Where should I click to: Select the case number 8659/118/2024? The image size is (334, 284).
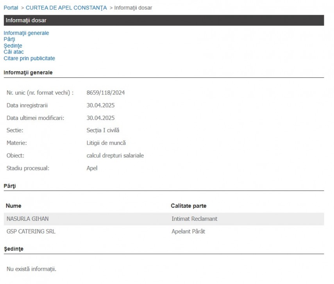tap(105, 93)
